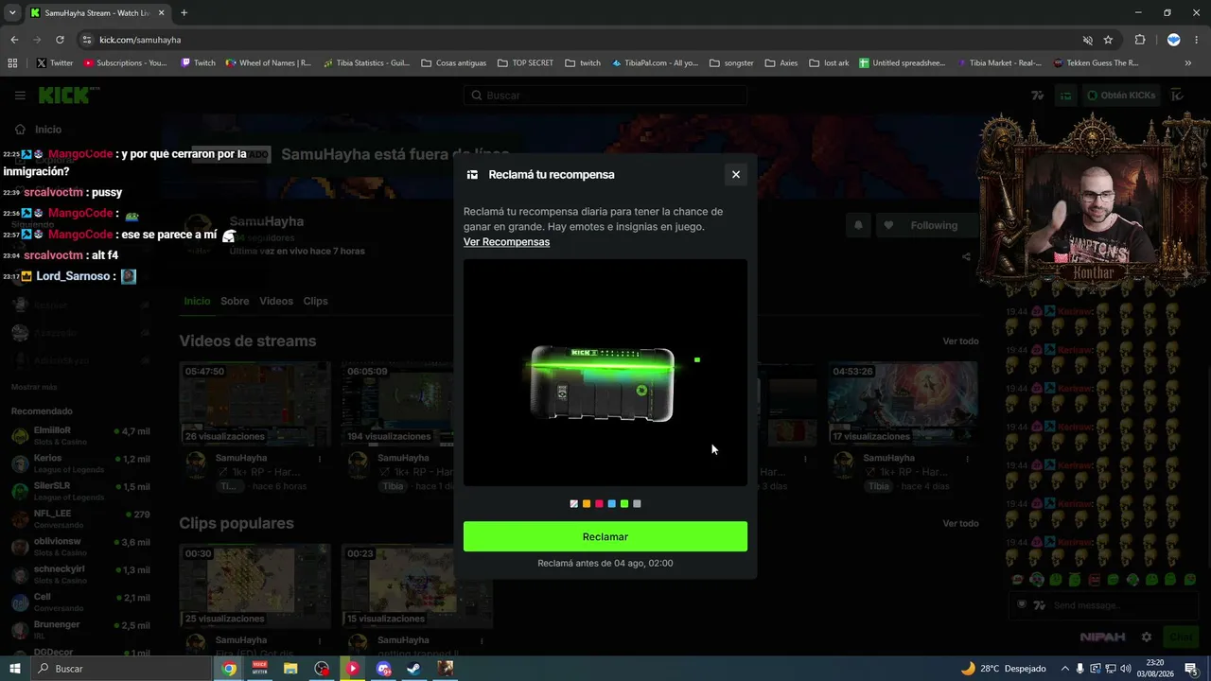Image resolution: width=1211 pixels, height=681 pixels.
Task: Select the orange reward swatch
Action: (x=587, y=504)
